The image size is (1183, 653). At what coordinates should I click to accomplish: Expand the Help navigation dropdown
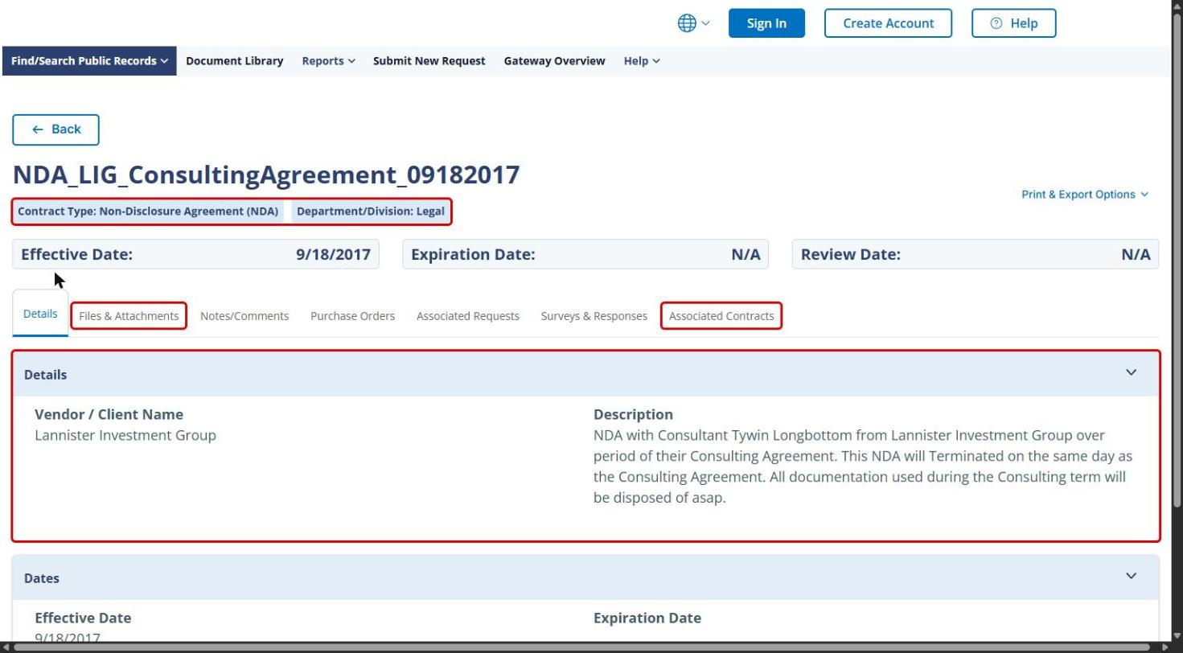642,61
